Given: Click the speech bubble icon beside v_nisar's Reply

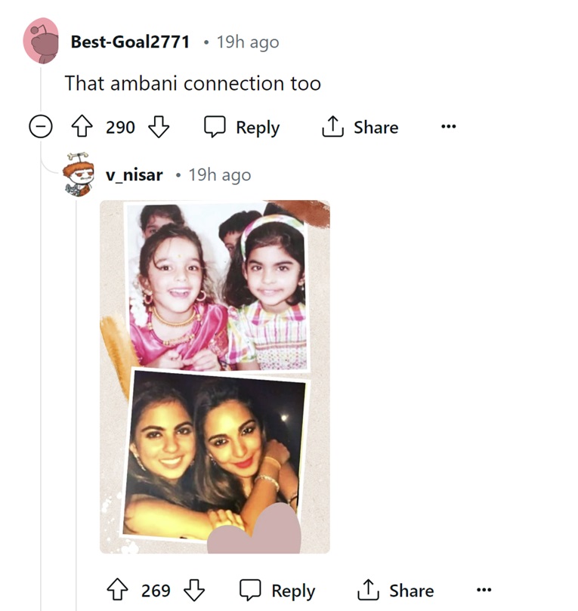Looking at the screenshot, I should (x=251, y=591).
